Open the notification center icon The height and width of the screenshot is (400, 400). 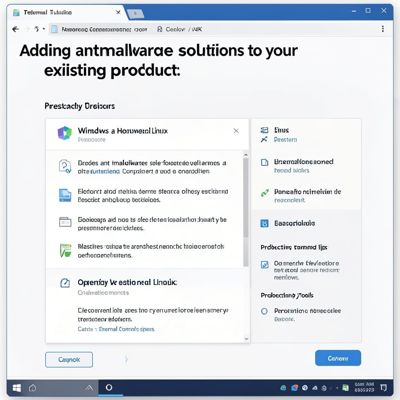point(384,388)
